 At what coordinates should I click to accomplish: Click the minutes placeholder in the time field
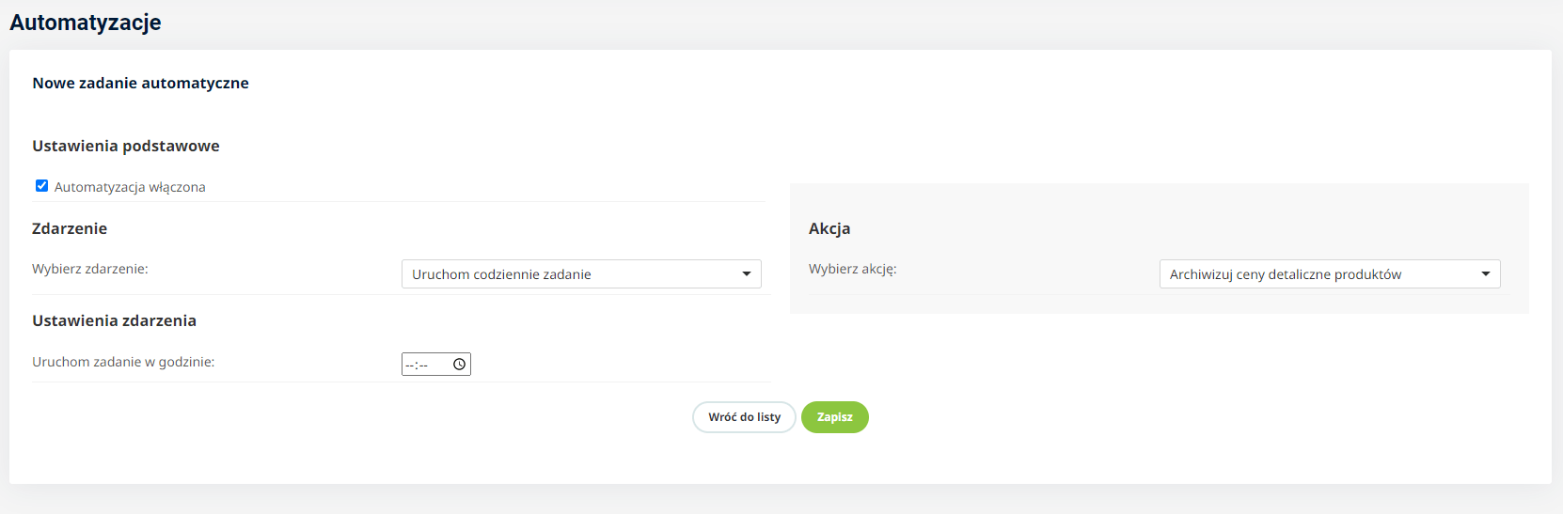pyautogui.click(x=423, y=365)
